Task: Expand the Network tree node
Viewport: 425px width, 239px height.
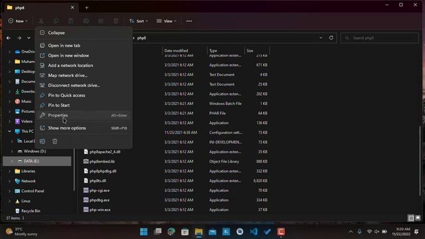Action: [x=9, y=181]
